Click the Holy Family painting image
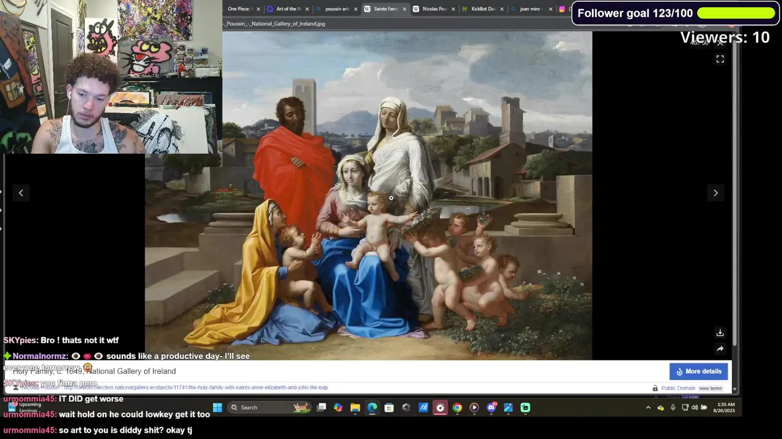This screenshot has width=782, height=439. coord(368,195)
